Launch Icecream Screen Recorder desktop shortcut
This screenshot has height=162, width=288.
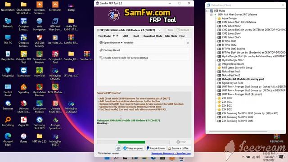point(39,8)
